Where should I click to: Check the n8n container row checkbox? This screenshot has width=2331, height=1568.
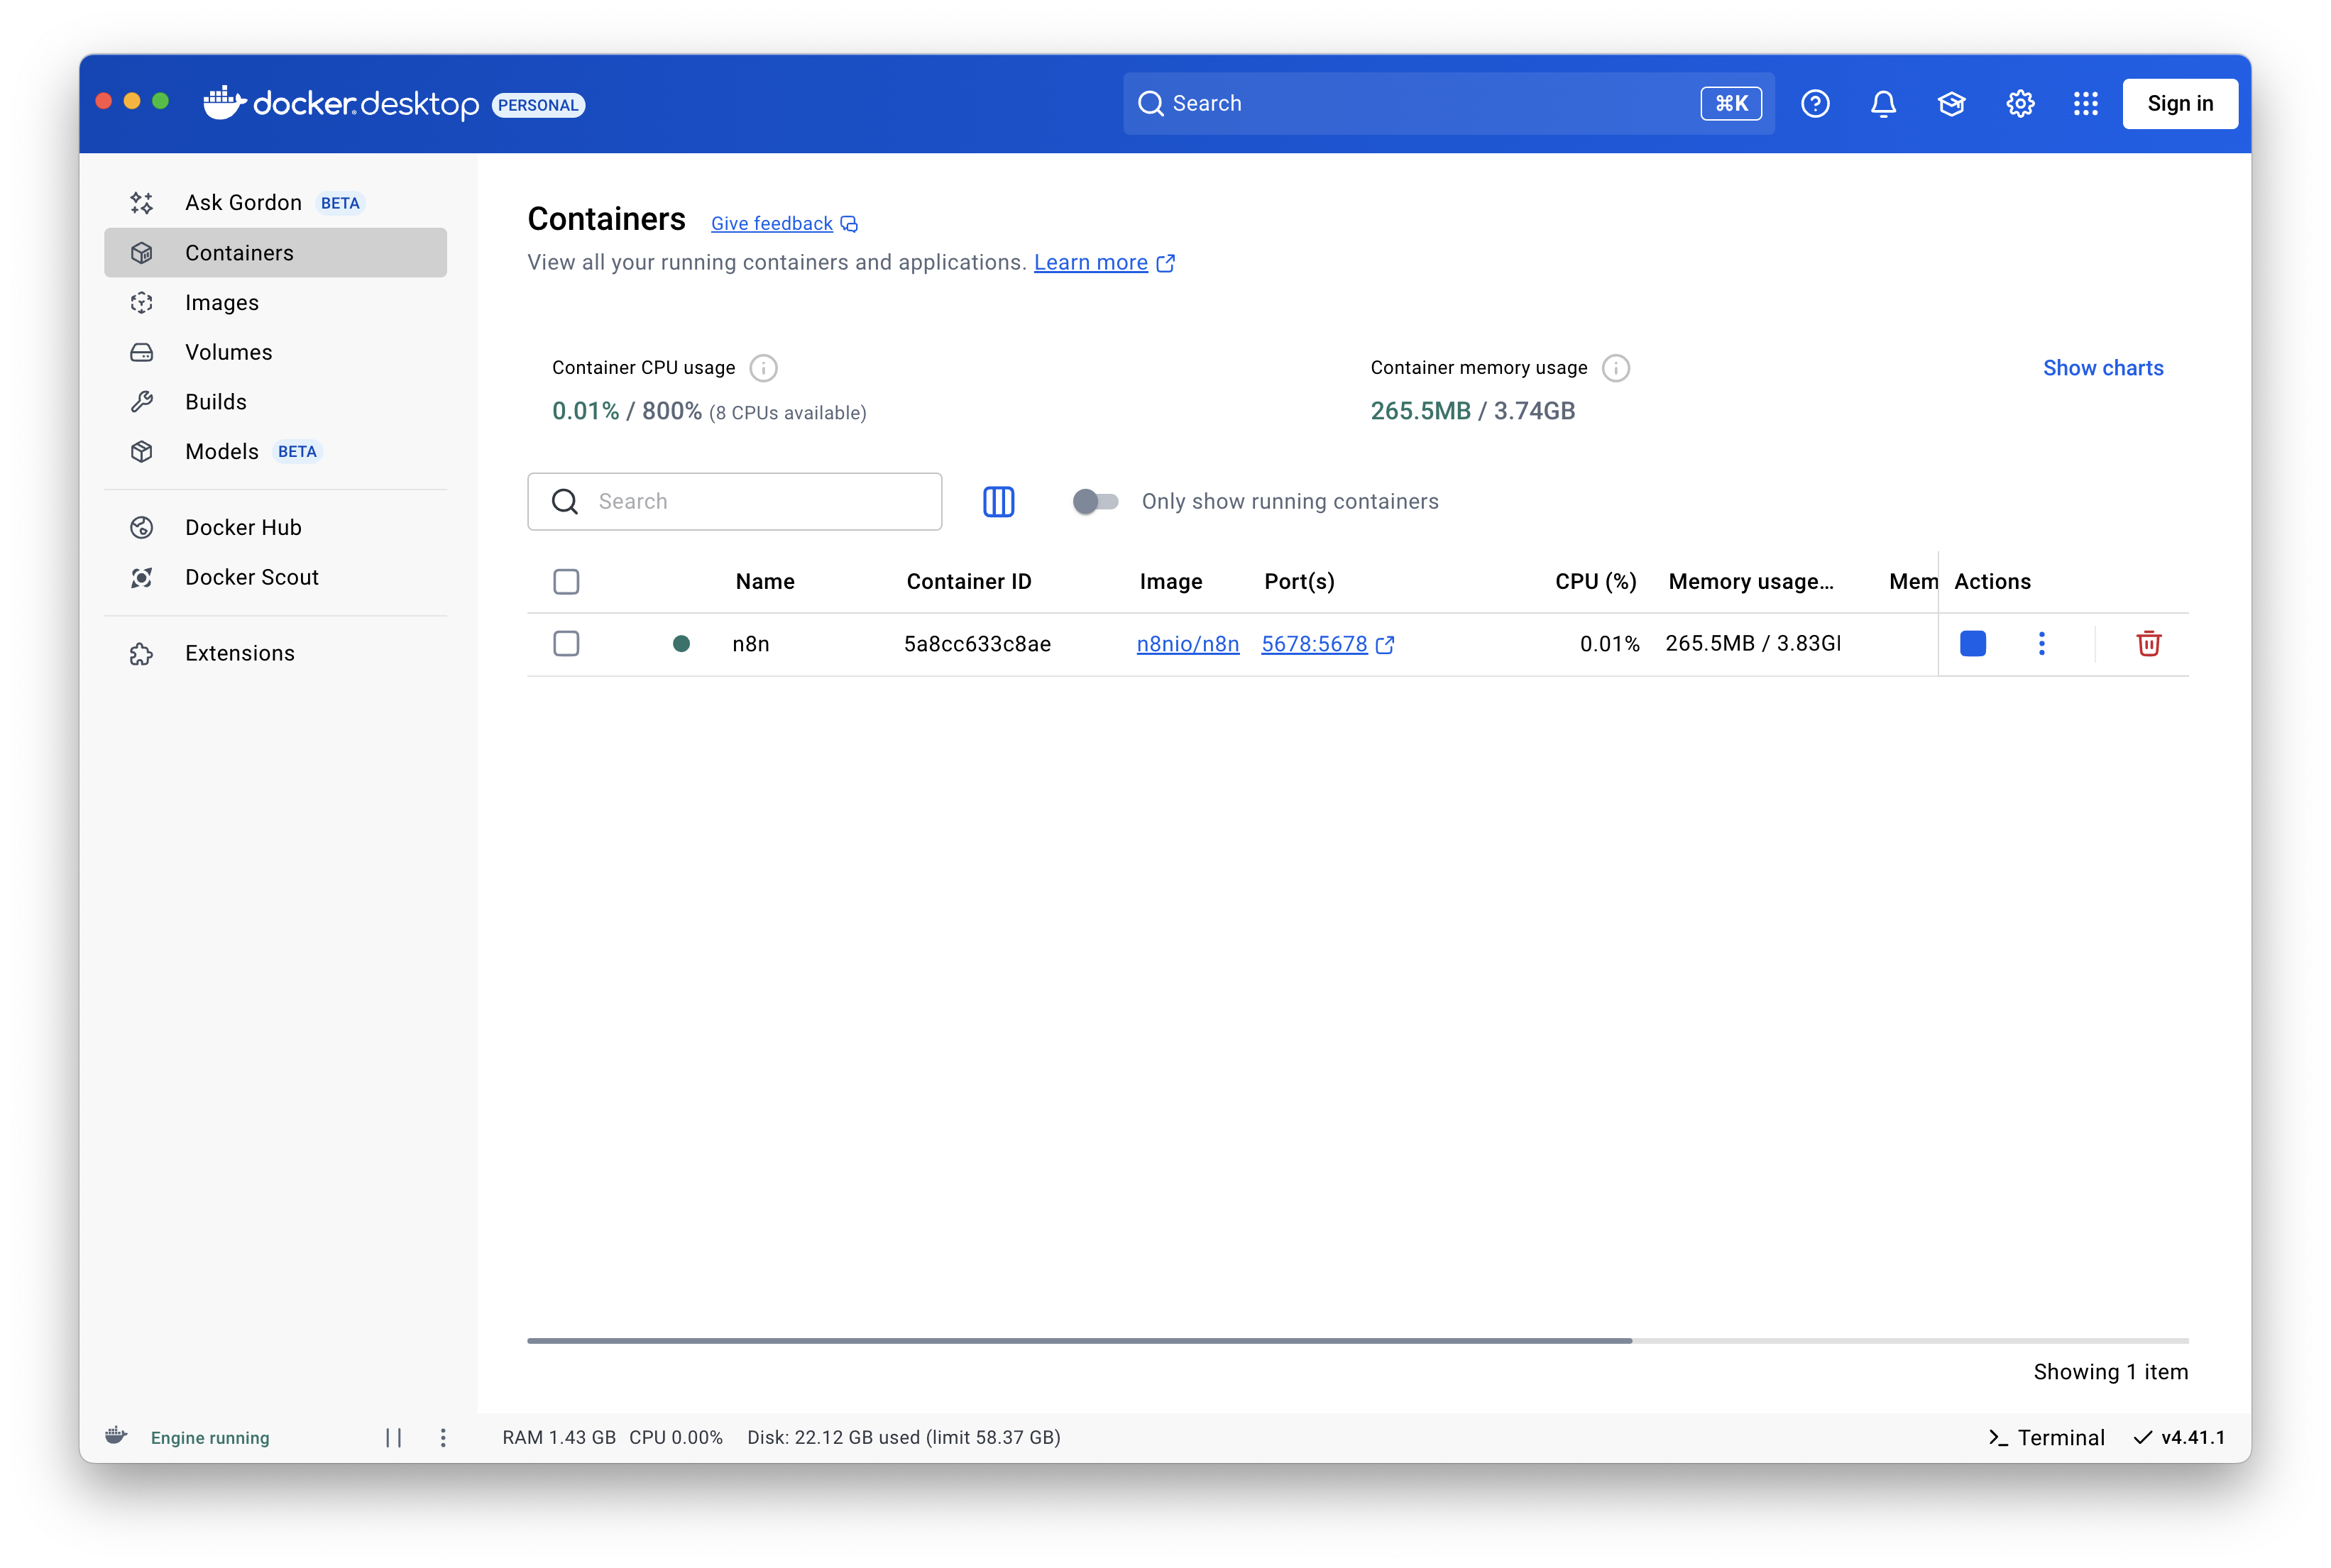[566, 643]
